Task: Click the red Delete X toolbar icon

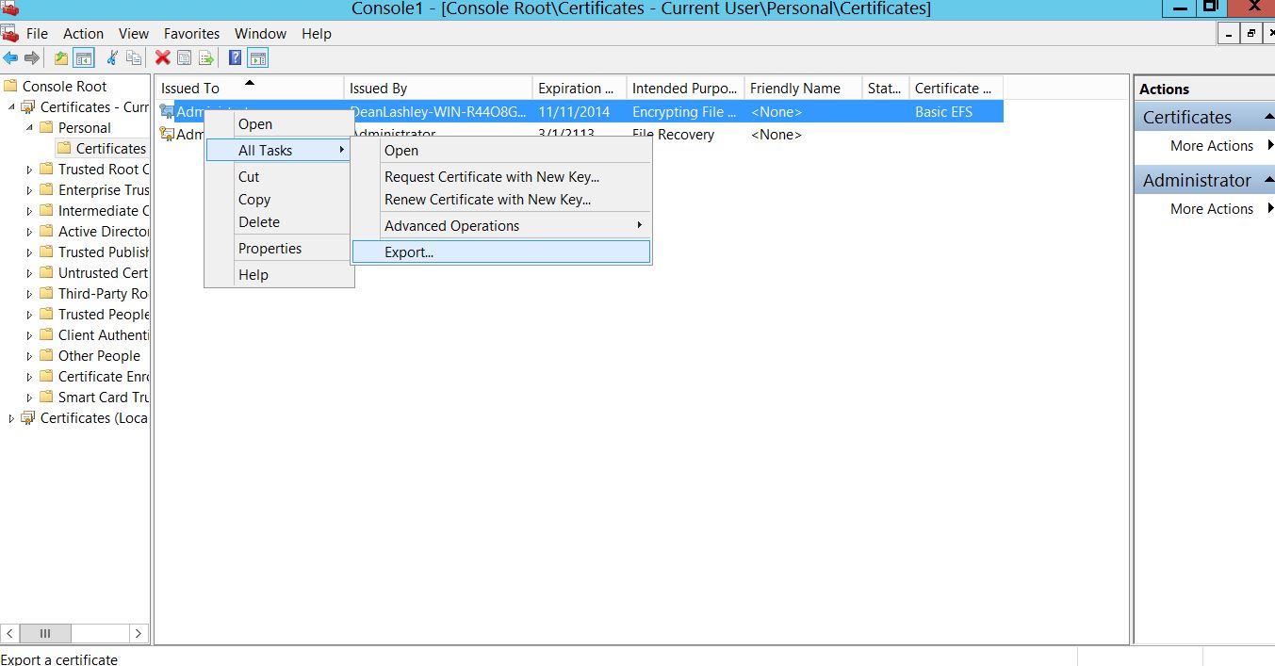Action: pyautogui.click(x=162, y=58)
